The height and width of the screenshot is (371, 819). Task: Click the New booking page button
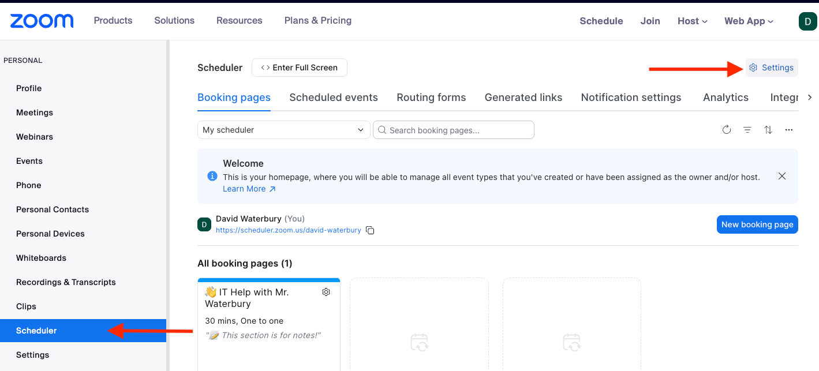pos(757,224)
